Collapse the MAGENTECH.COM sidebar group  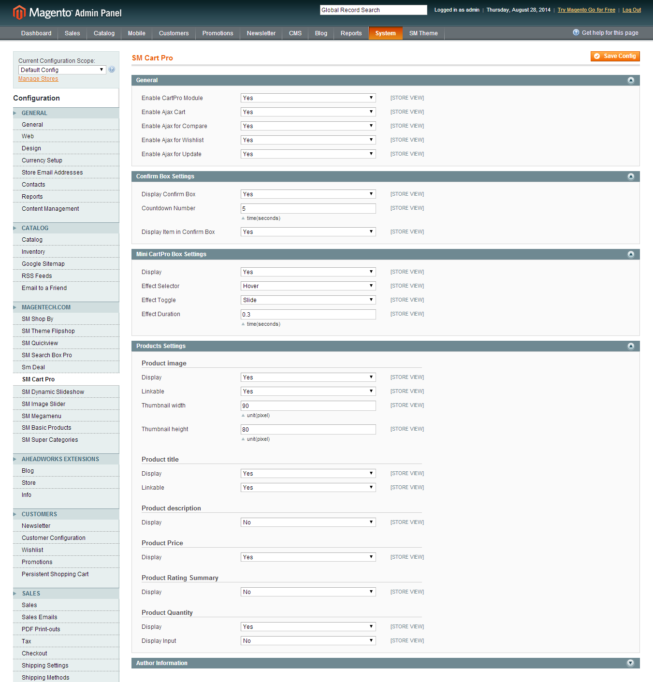point(66,307)
